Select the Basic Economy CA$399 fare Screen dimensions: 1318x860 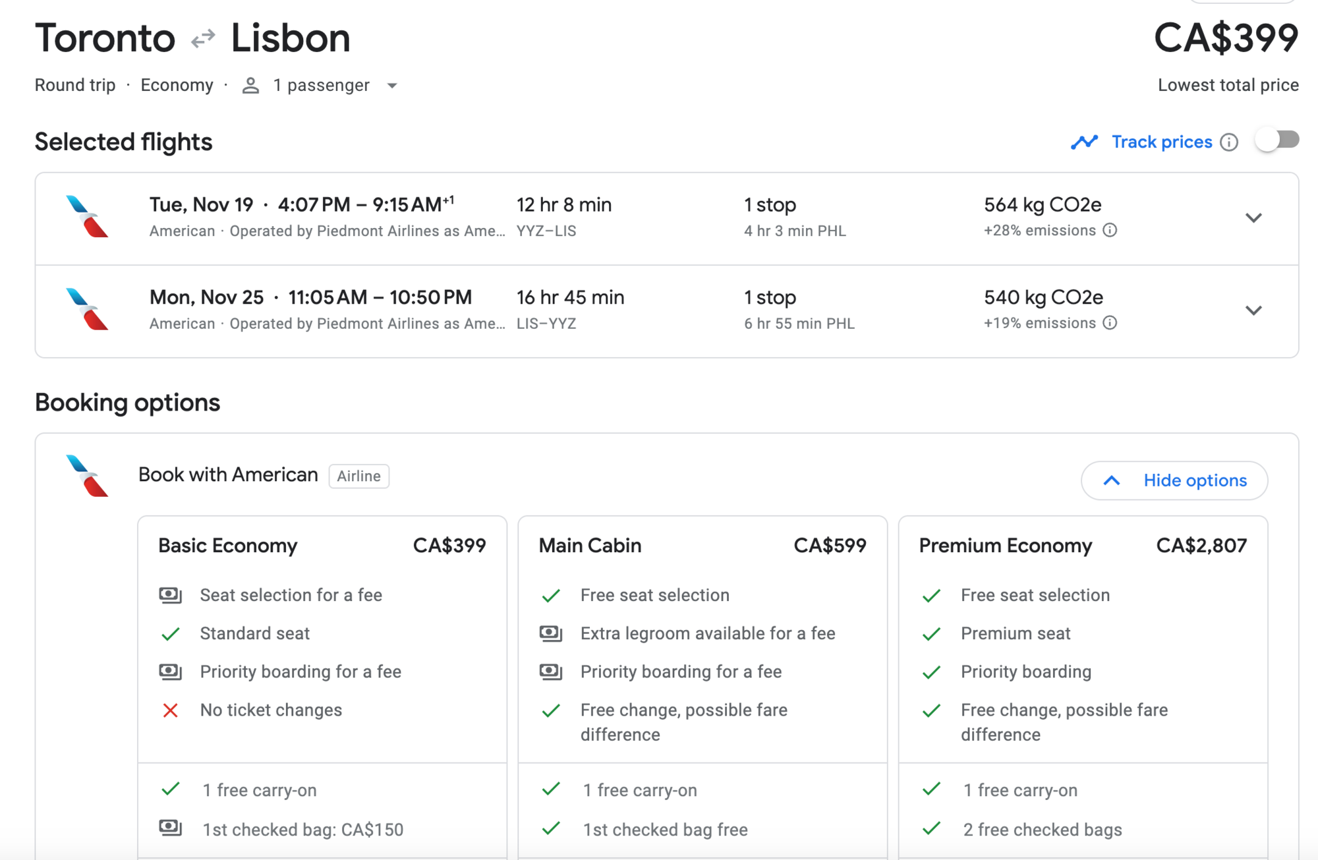point(322,546)
